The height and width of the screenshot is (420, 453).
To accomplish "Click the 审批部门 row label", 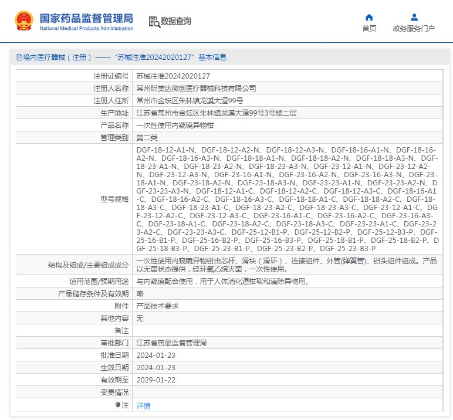I will click(114, 343).
